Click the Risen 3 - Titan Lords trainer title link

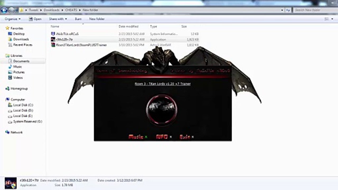tap(163, 84)
